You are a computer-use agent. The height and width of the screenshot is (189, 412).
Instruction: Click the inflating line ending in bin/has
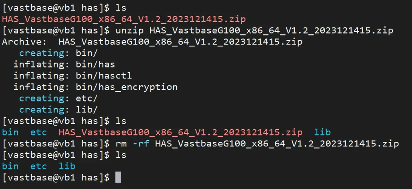[64, 64]
